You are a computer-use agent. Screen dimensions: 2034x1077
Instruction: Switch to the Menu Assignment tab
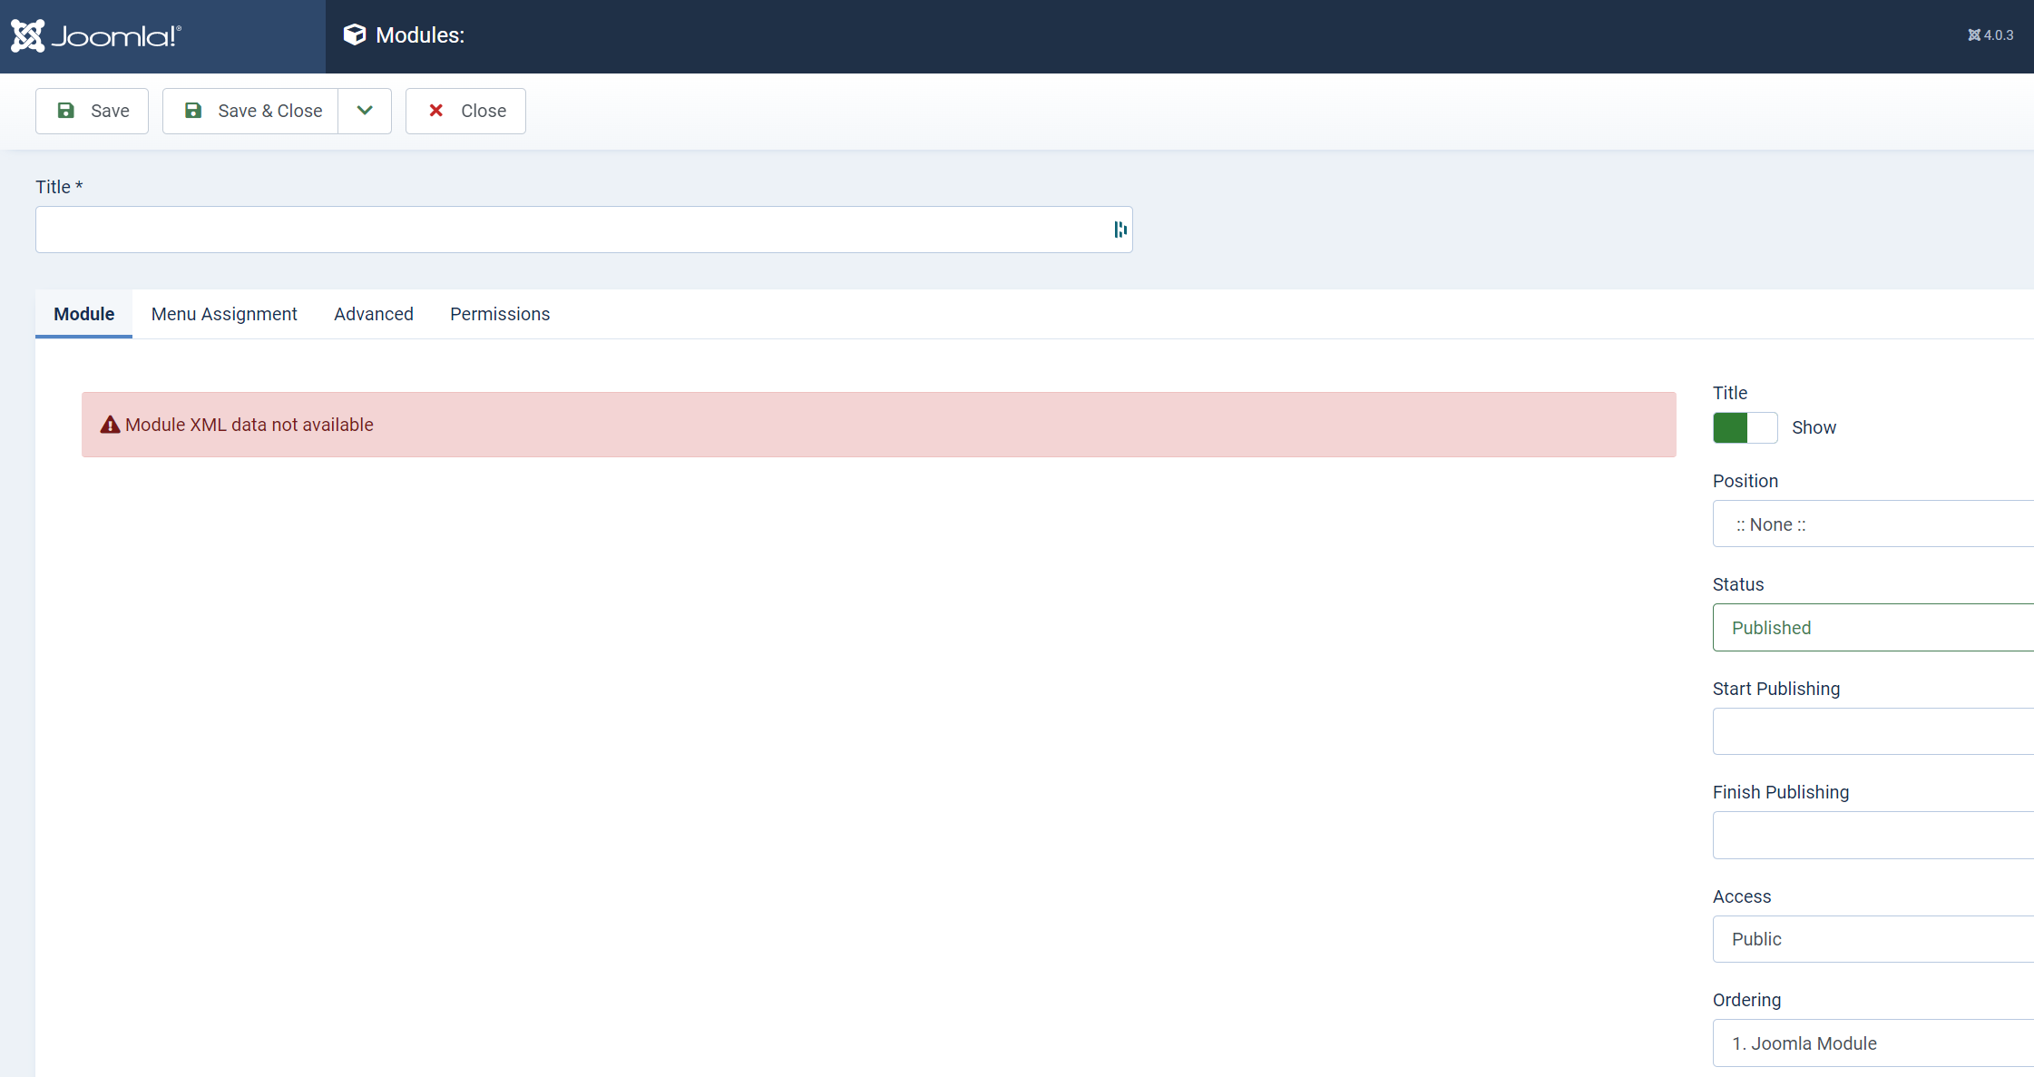[x=224, y=314]
